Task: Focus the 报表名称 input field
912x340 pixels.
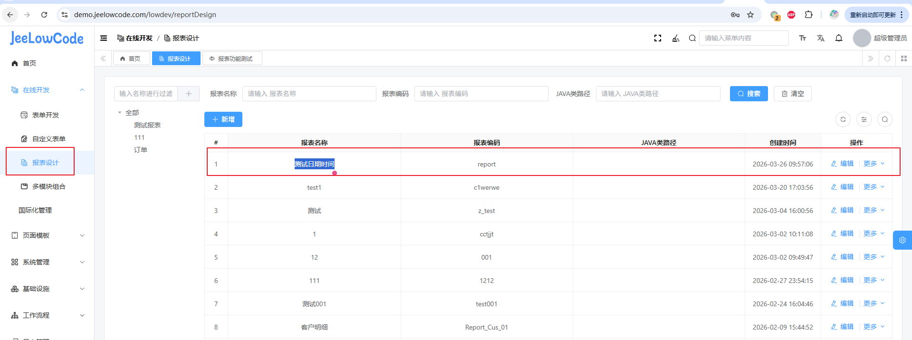Action: pyautogui.click(x=309, y=94)
